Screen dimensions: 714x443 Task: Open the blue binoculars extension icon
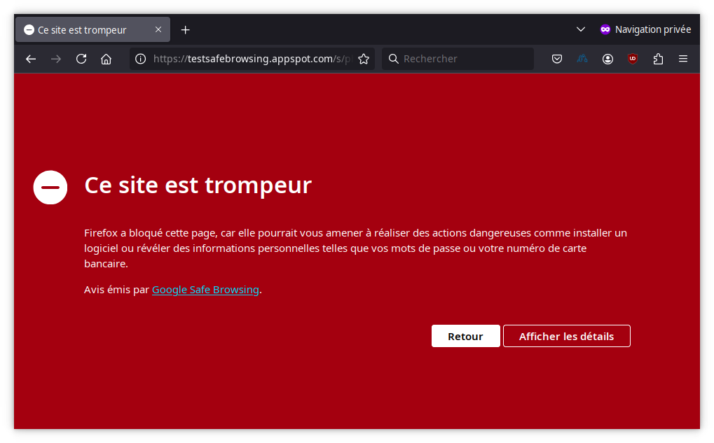(x=582, y=59)
